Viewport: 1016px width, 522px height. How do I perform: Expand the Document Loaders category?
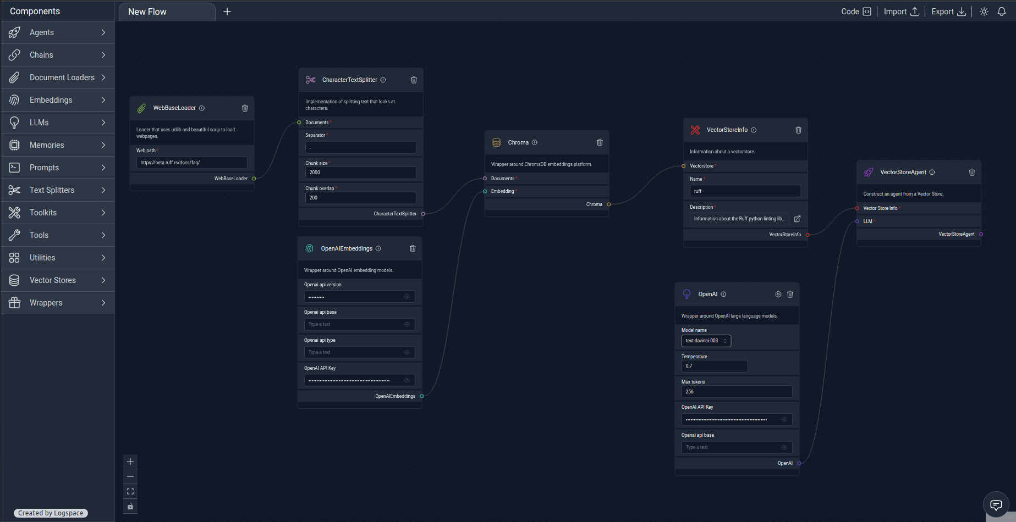(58, 77)
